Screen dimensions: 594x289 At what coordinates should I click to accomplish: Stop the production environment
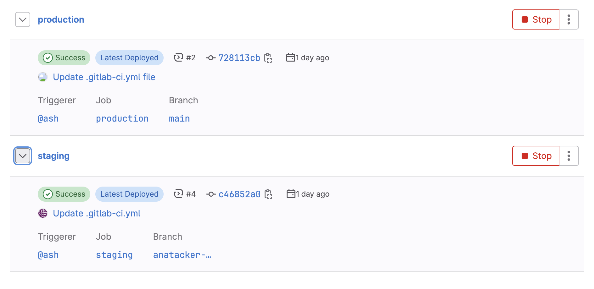(x=536, y=19)
